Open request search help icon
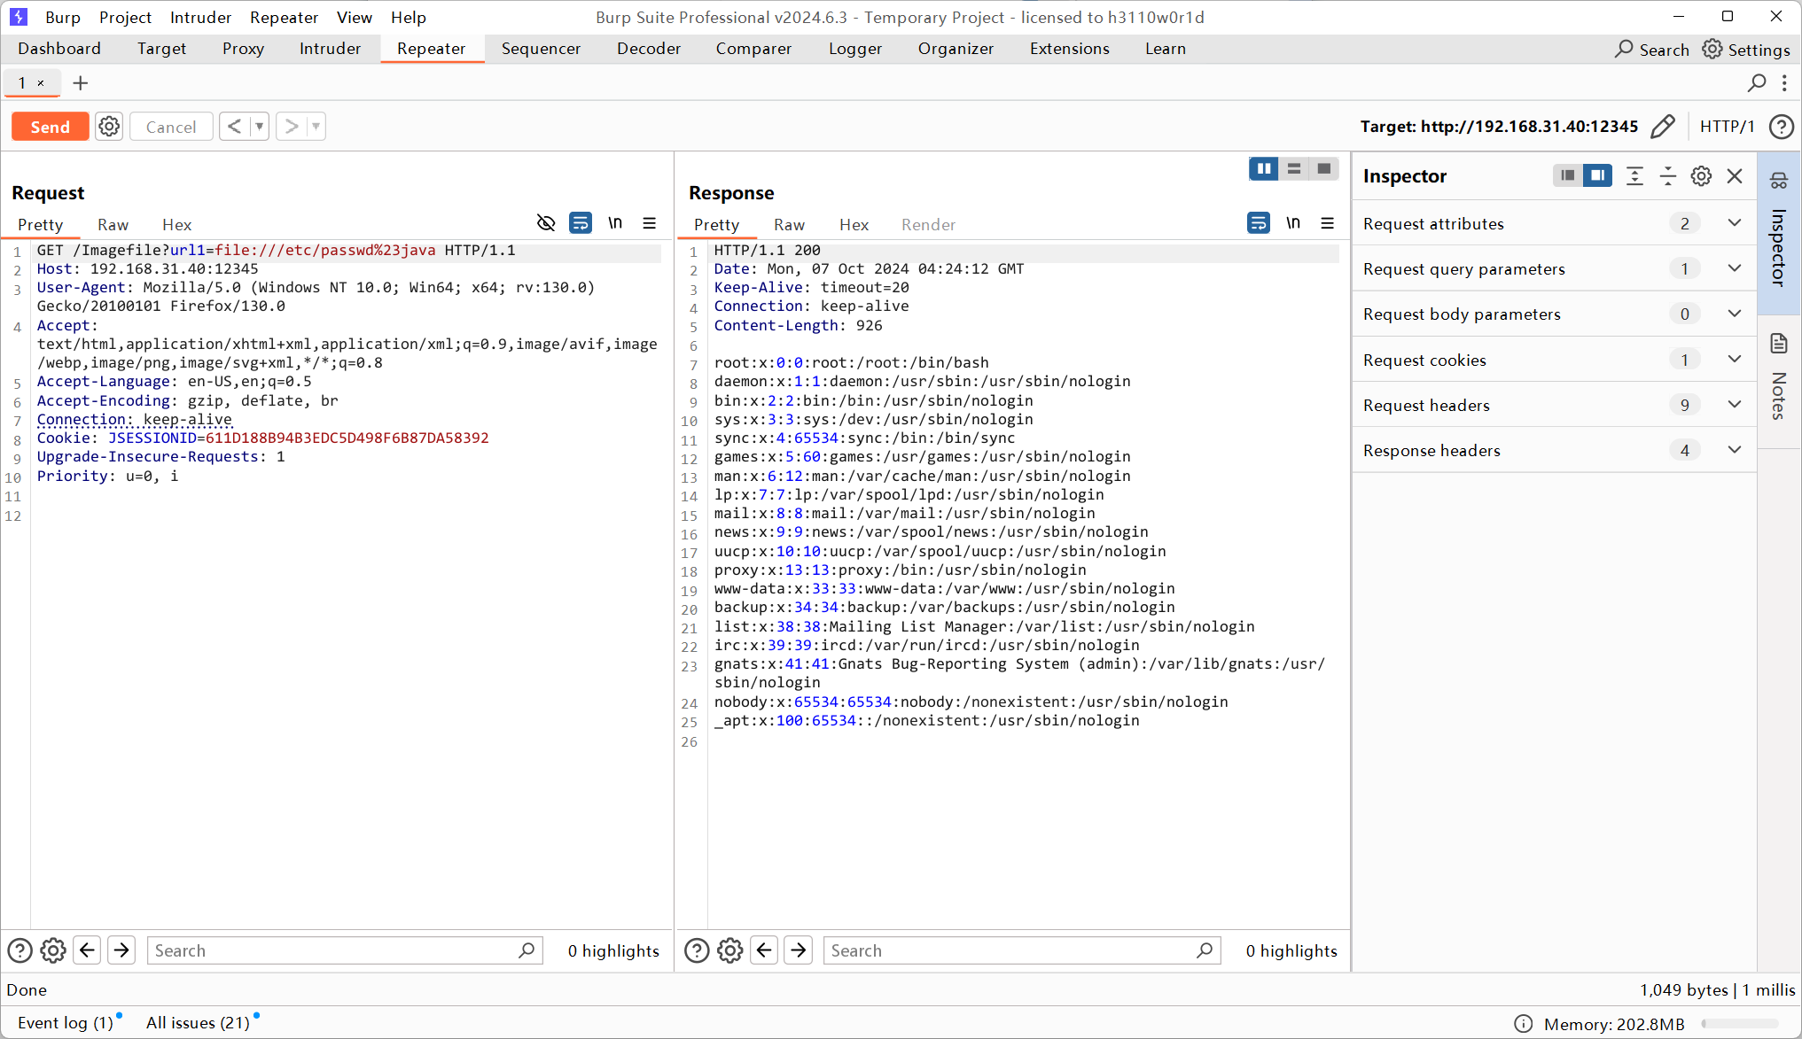This screenshot has width=1802, height=1039. tap(20, 950)
